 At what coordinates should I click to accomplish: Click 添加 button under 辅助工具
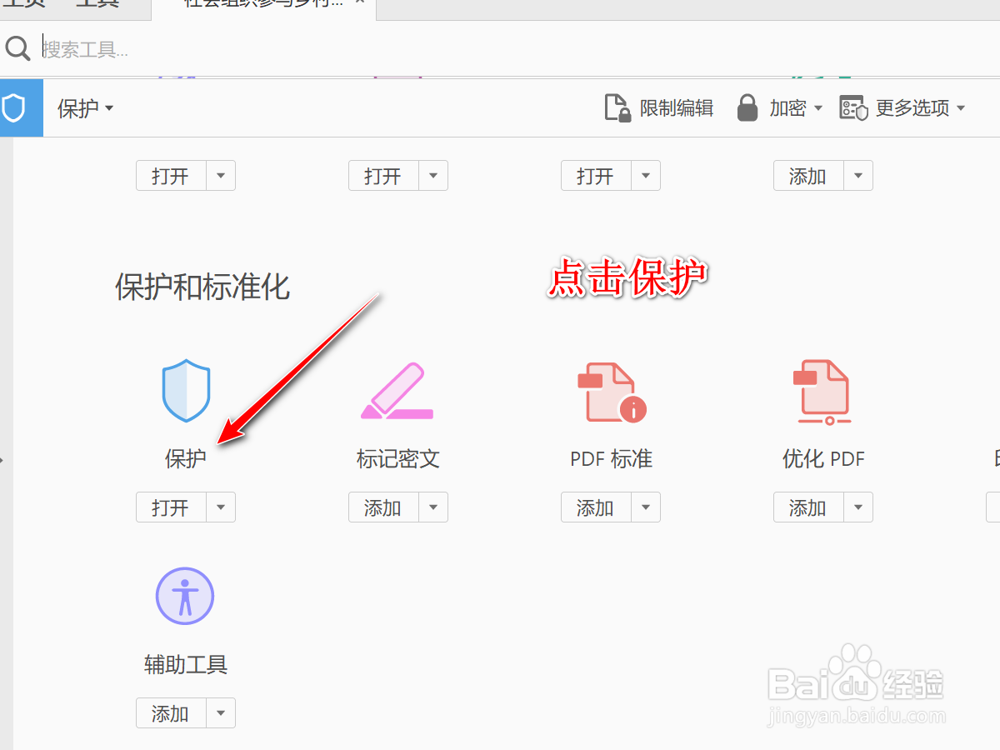point(171,712)
